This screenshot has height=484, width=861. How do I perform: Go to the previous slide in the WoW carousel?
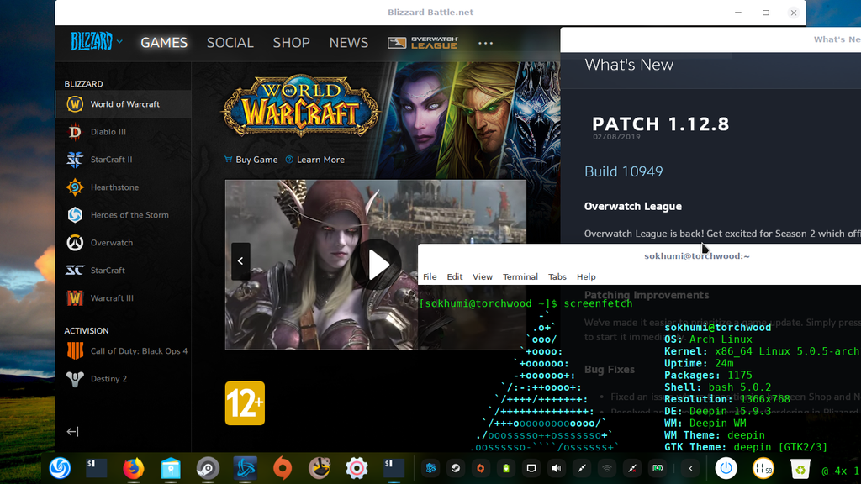[x=240, y=261]
